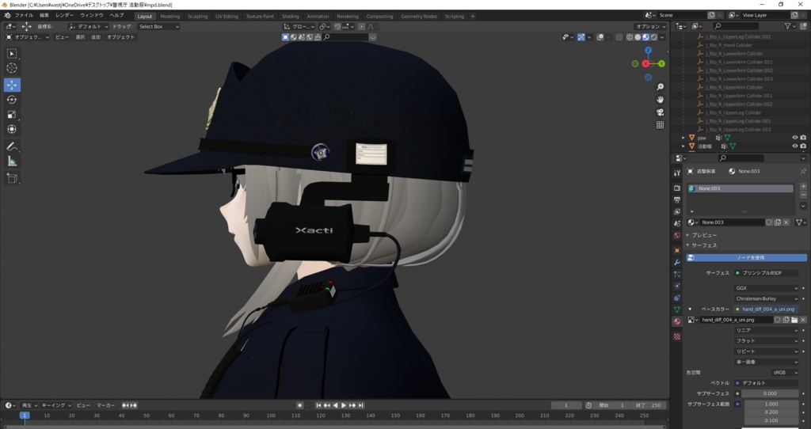Image resolution: width=811 pixels, height=429 pixels.
Task: Click the サブサーフェス 0.000 value slider
Action: tap(770, 393)
